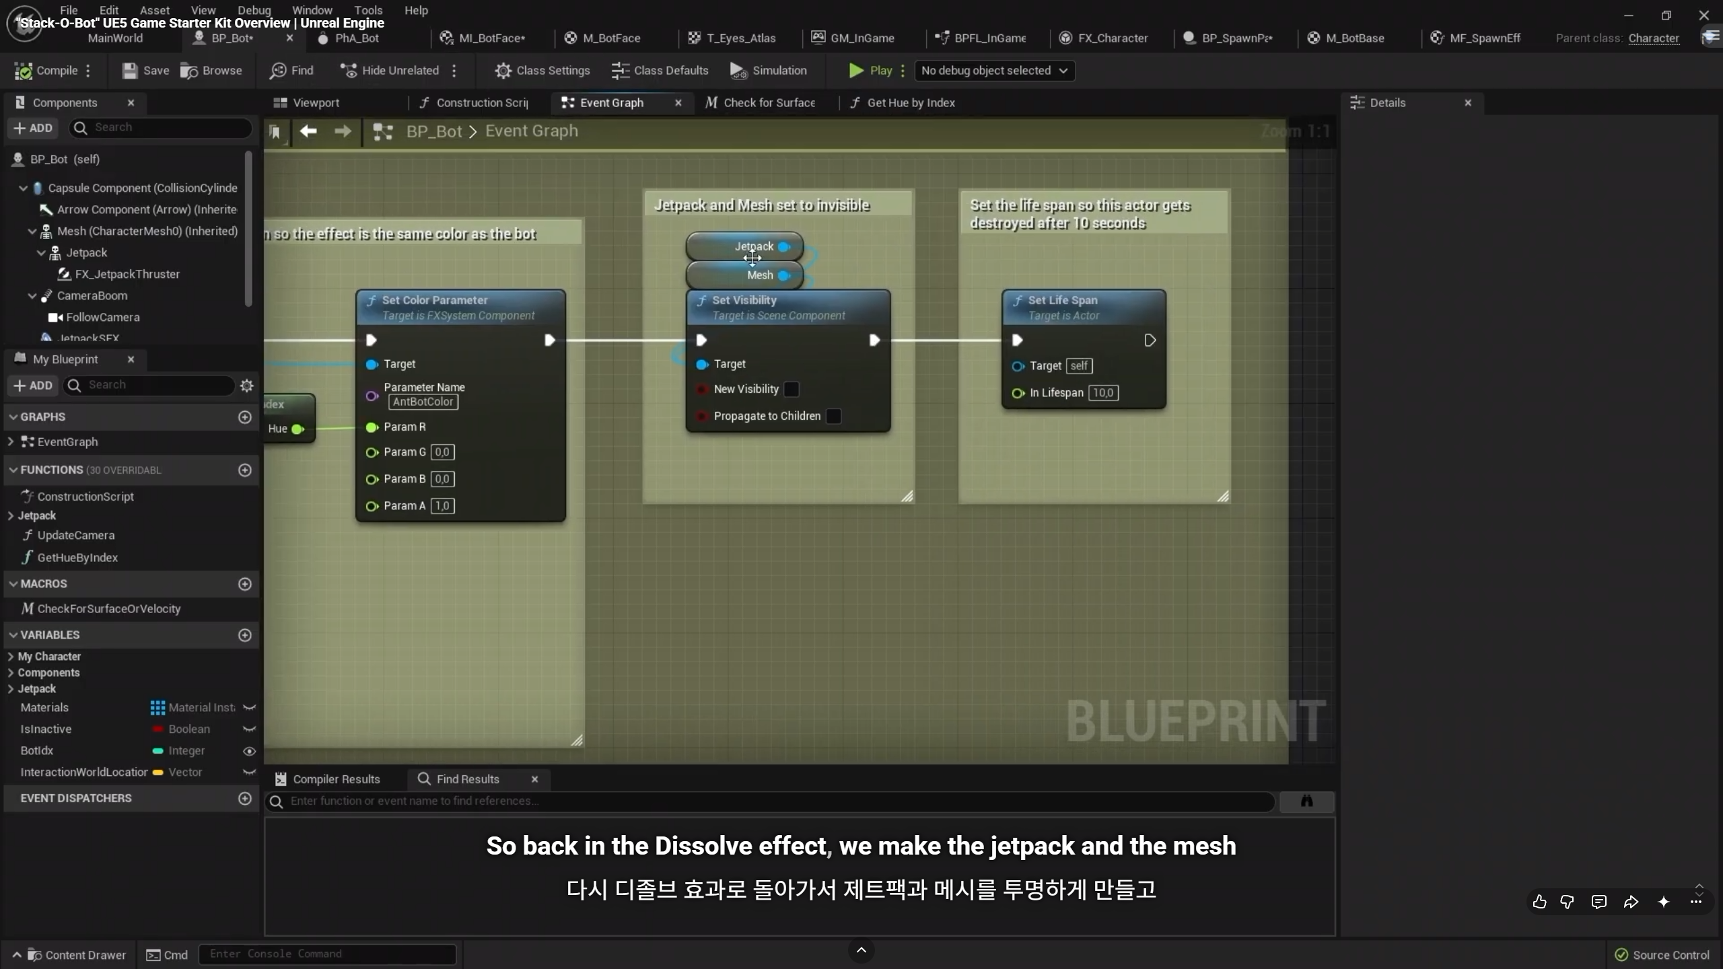This screenshot has height=969, width=1723.
Task: Save the BP_Bot blueprint
Action: point(145,71)
